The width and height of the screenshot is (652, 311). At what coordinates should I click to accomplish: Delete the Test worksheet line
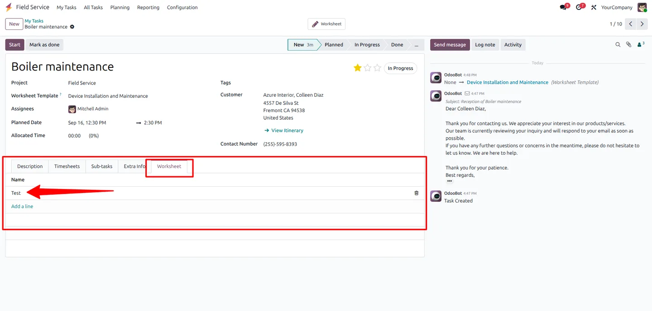coord(417,193)
